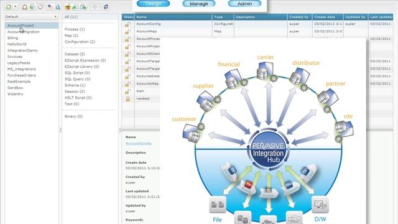
Task: Click the unlocked padlock icon for AccountConfig
Action: coord(127,24)
